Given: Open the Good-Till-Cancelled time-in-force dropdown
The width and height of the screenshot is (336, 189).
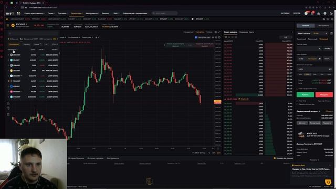Looking at the screenshot, I should tap(324, 101).
